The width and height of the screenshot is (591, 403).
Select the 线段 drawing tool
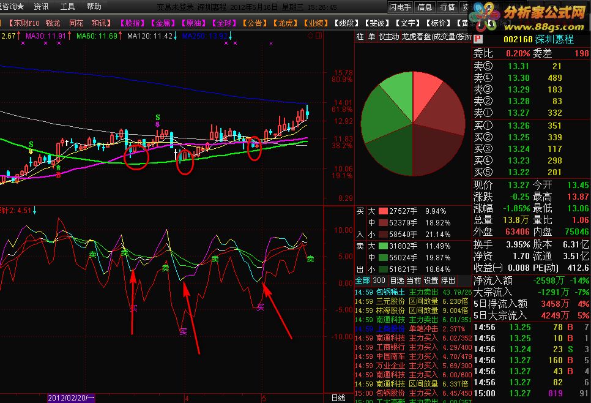tap(346, 23)
